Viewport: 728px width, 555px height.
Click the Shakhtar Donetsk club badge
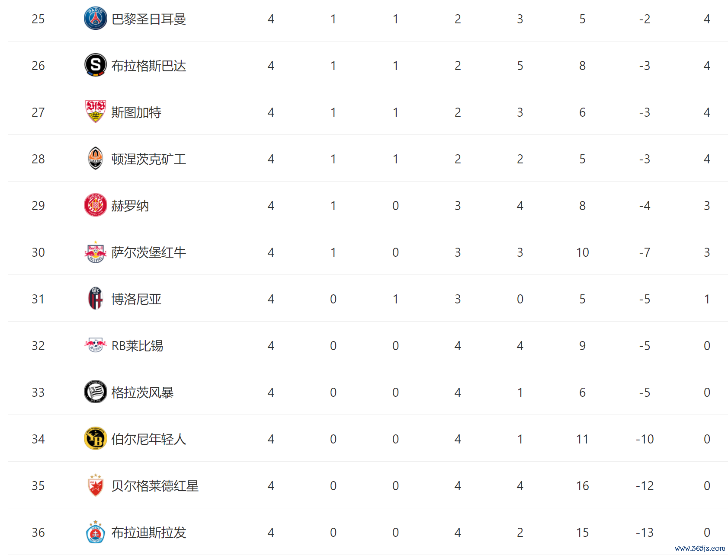coord(95,158)
